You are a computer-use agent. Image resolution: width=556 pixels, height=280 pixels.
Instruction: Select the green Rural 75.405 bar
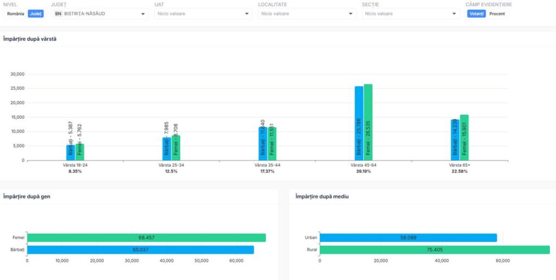(434, 250)
